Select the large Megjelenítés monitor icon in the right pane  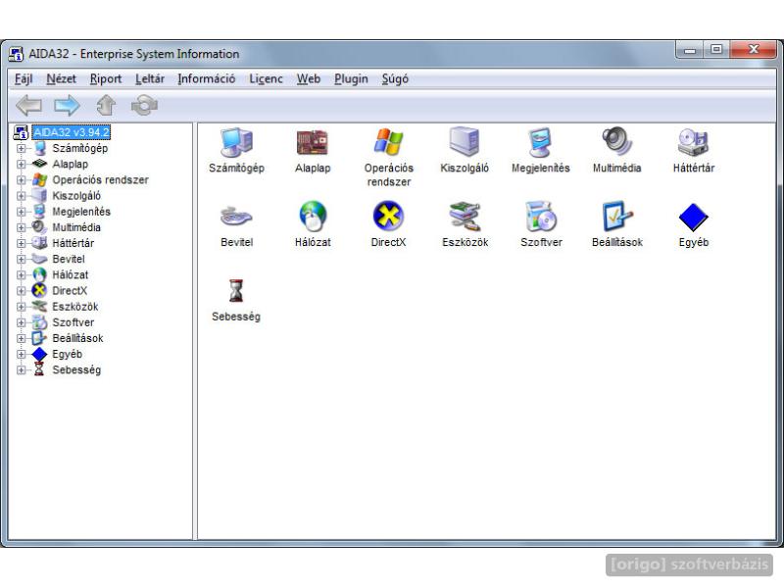point(541,142)
